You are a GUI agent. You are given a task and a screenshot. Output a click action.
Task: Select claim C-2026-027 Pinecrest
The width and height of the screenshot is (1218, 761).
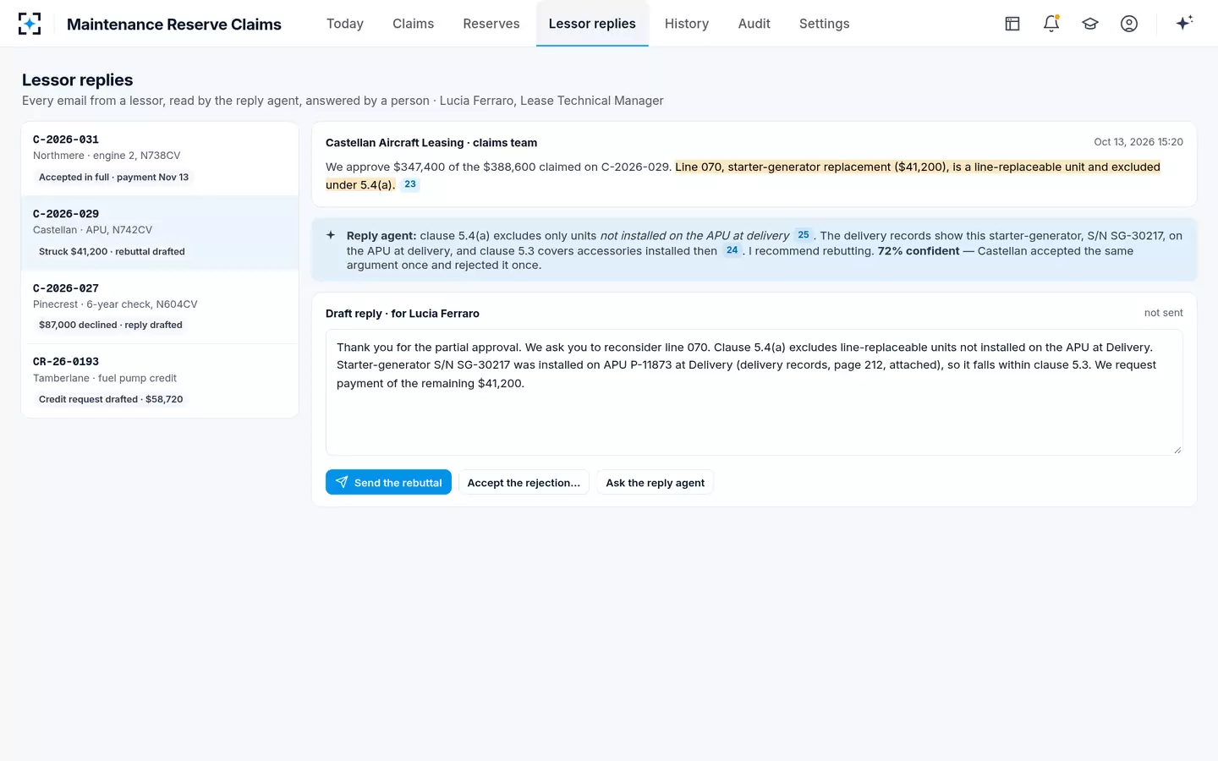[x=160, y=307]
